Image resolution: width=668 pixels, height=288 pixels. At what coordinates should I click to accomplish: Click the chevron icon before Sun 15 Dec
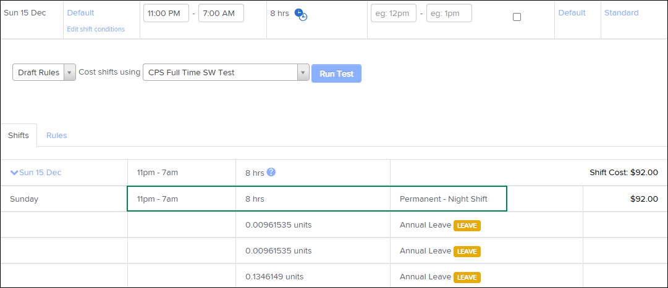[x=14, y=173]
